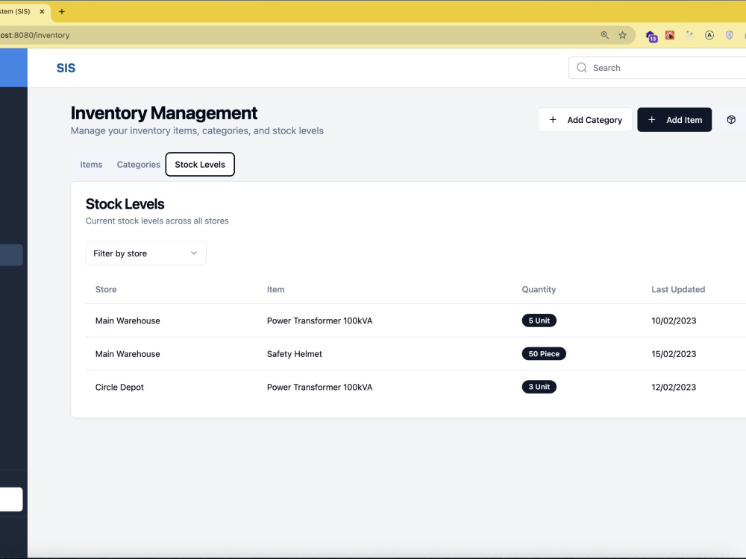Screen dimensions: 746x559
Task: Click the Last Updated column header
Action: (x=678, y=289)
